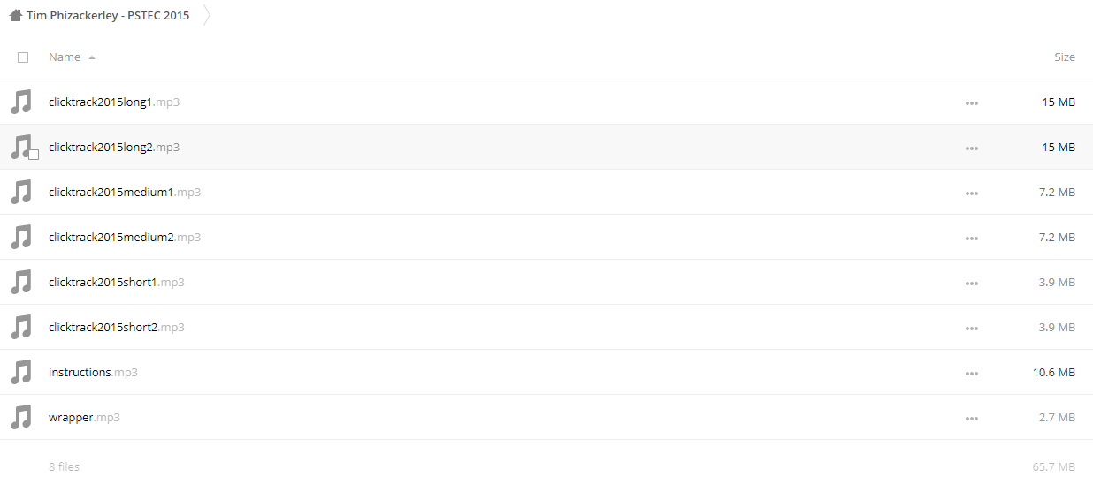Image resolution: width=1093 pixels, height=492 pixels.
Task: Click the home icon in breadcrumb
Action: (15, 15)
